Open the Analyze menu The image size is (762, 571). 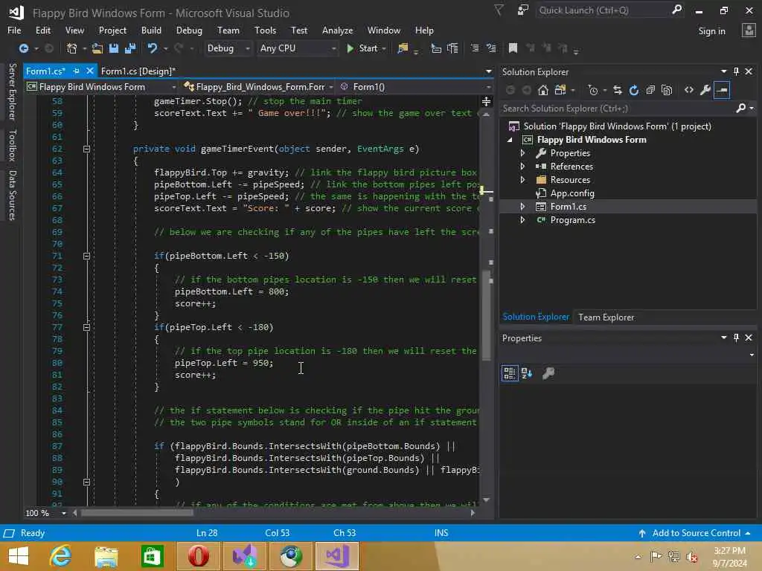coord(337,30)
